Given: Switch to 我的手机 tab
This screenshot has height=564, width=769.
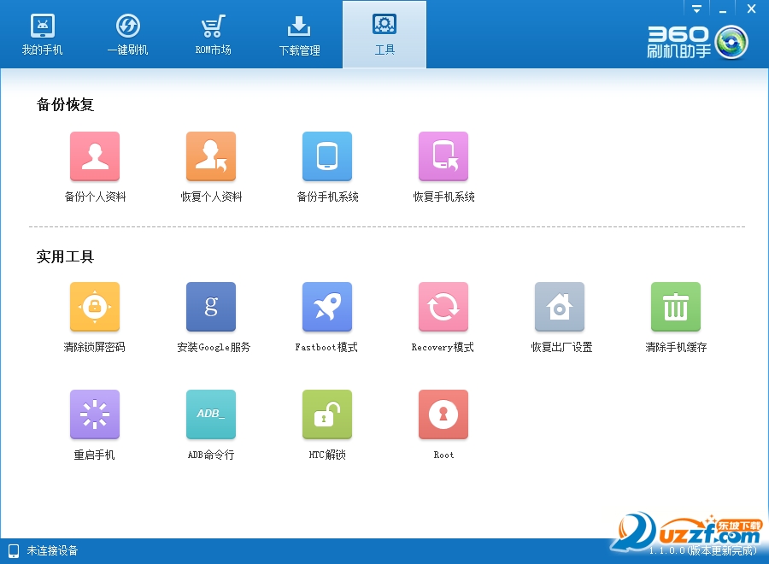Looking at the screenshot, I should click(42, 34).
